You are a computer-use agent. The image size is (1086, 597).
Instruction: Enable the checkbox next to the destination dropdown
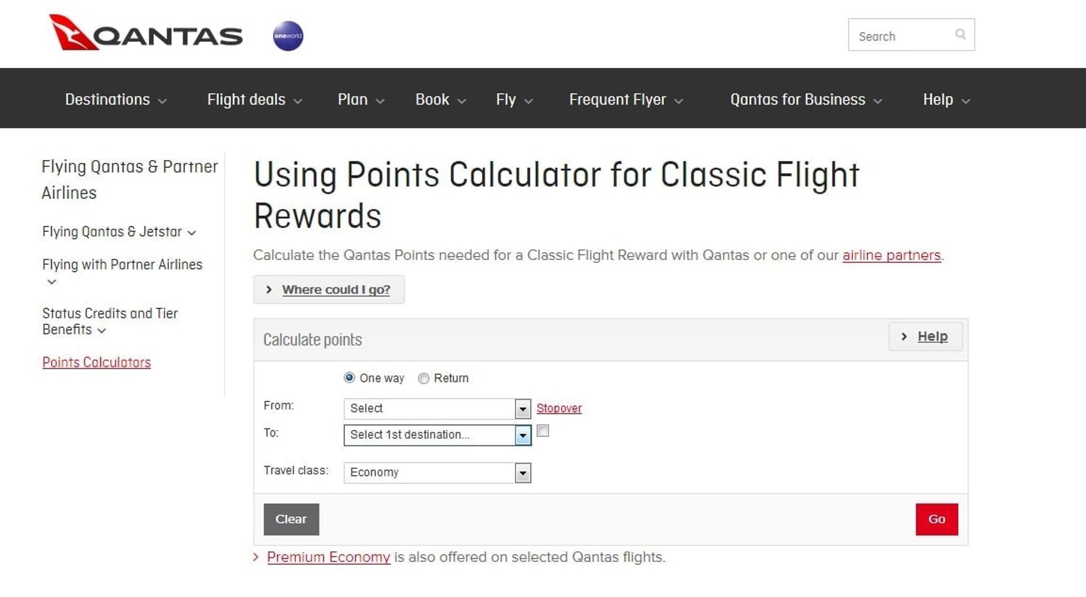point(543,431)
